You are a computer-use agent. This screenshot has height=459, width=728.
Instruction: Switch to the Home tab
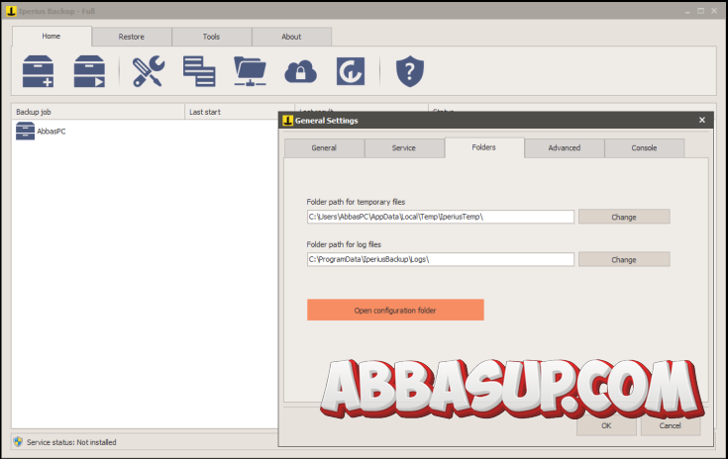(x=52, y=37)
